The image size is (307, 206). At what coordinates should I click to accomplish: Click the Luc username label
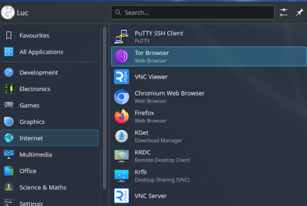click(22, 13)
